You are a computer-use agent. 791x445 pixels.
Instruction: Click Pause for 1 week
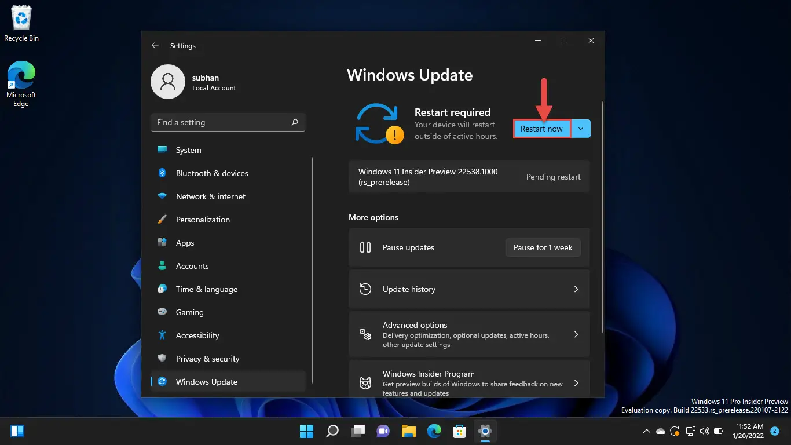[x=543, y=247]
